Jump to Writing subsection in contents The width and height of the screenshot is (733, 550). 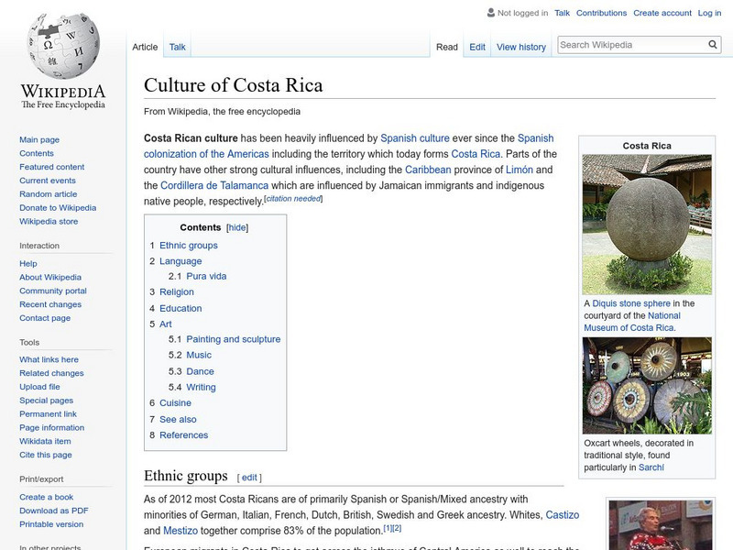tap(201, 388)
